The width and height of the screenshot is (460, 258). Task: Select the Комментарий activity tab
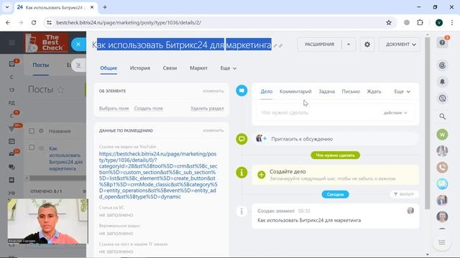295,92
